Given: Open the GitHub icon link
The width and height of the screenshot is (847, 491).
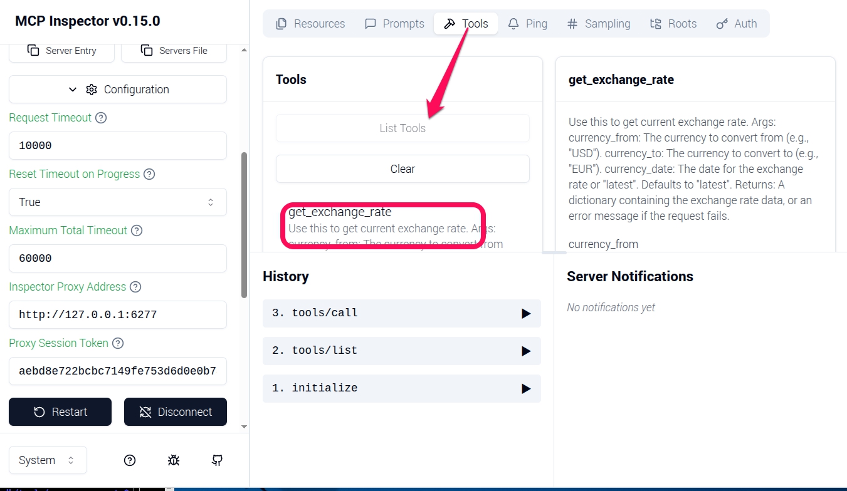Looking at the screenshot, I should 217,460.
